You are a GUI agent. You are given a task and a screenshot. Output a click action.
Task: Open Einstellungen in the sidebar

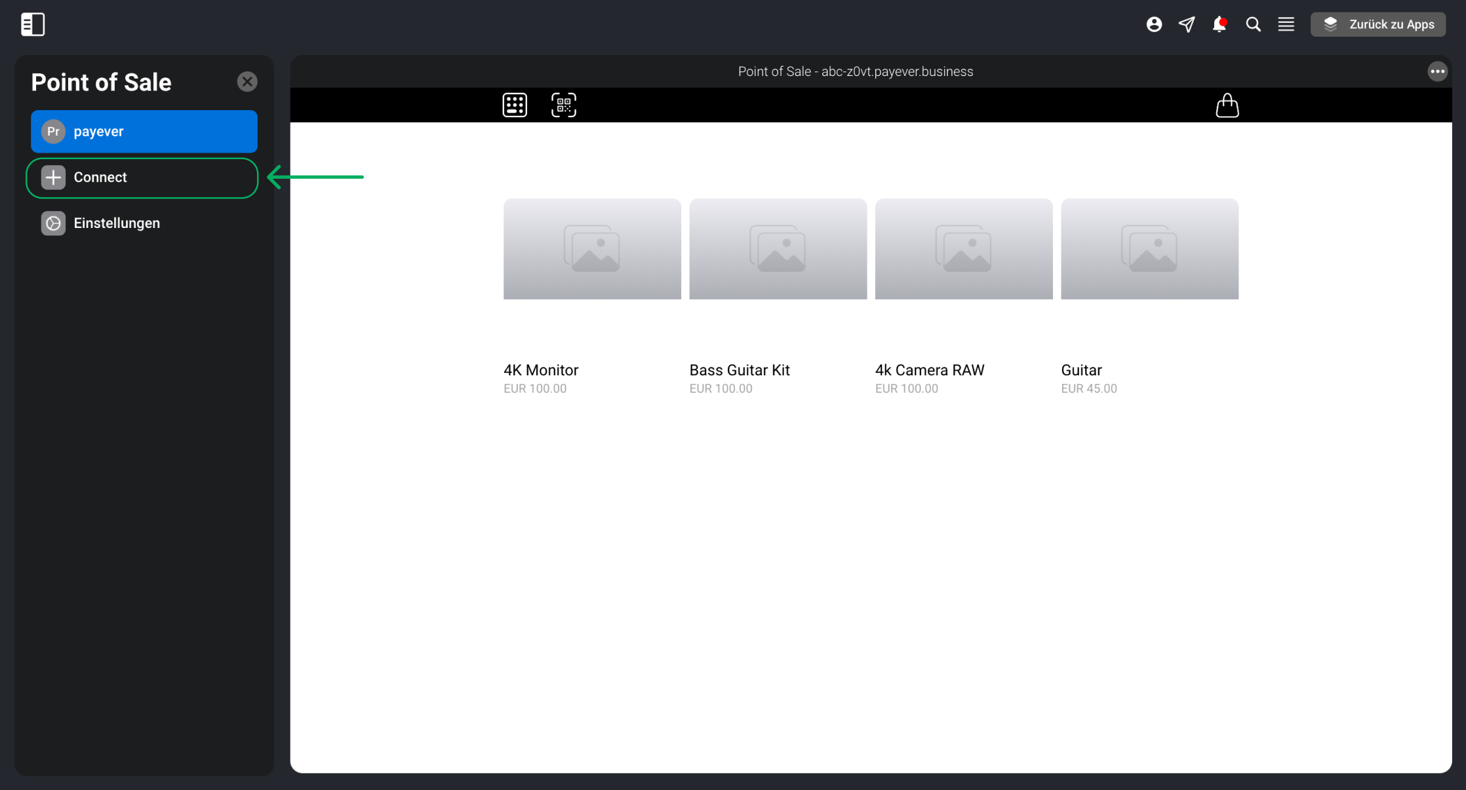click(144, 223)
